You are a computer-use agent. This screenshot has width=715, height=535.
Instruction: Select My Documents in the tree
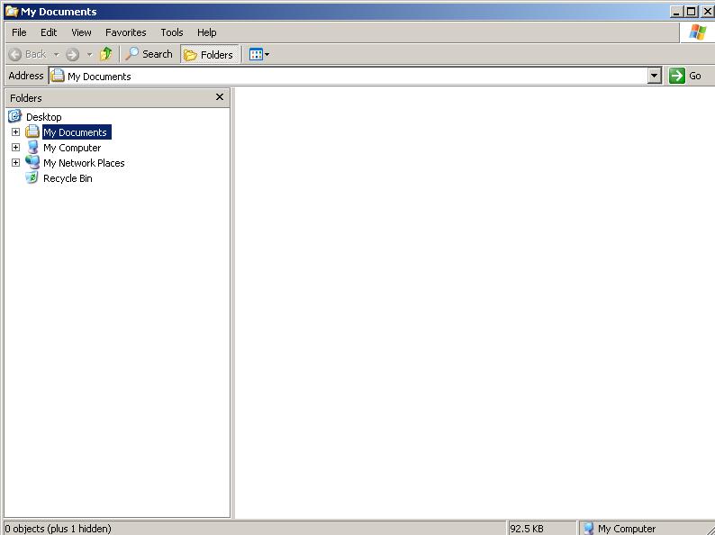coord(77,132)
